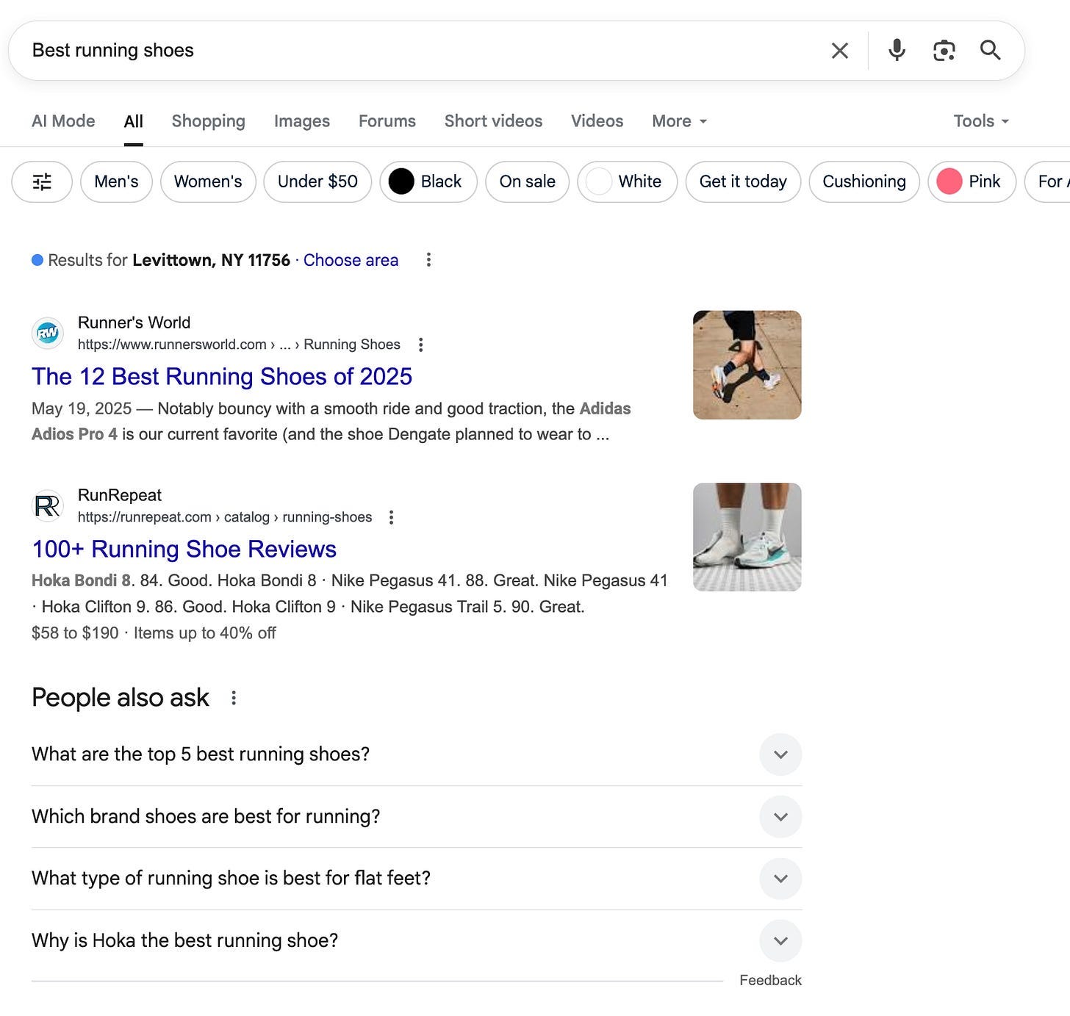Click the runrepeat.com URL breadcrumb
This screenshot has height=1016, width=1070.
[225, 517]
